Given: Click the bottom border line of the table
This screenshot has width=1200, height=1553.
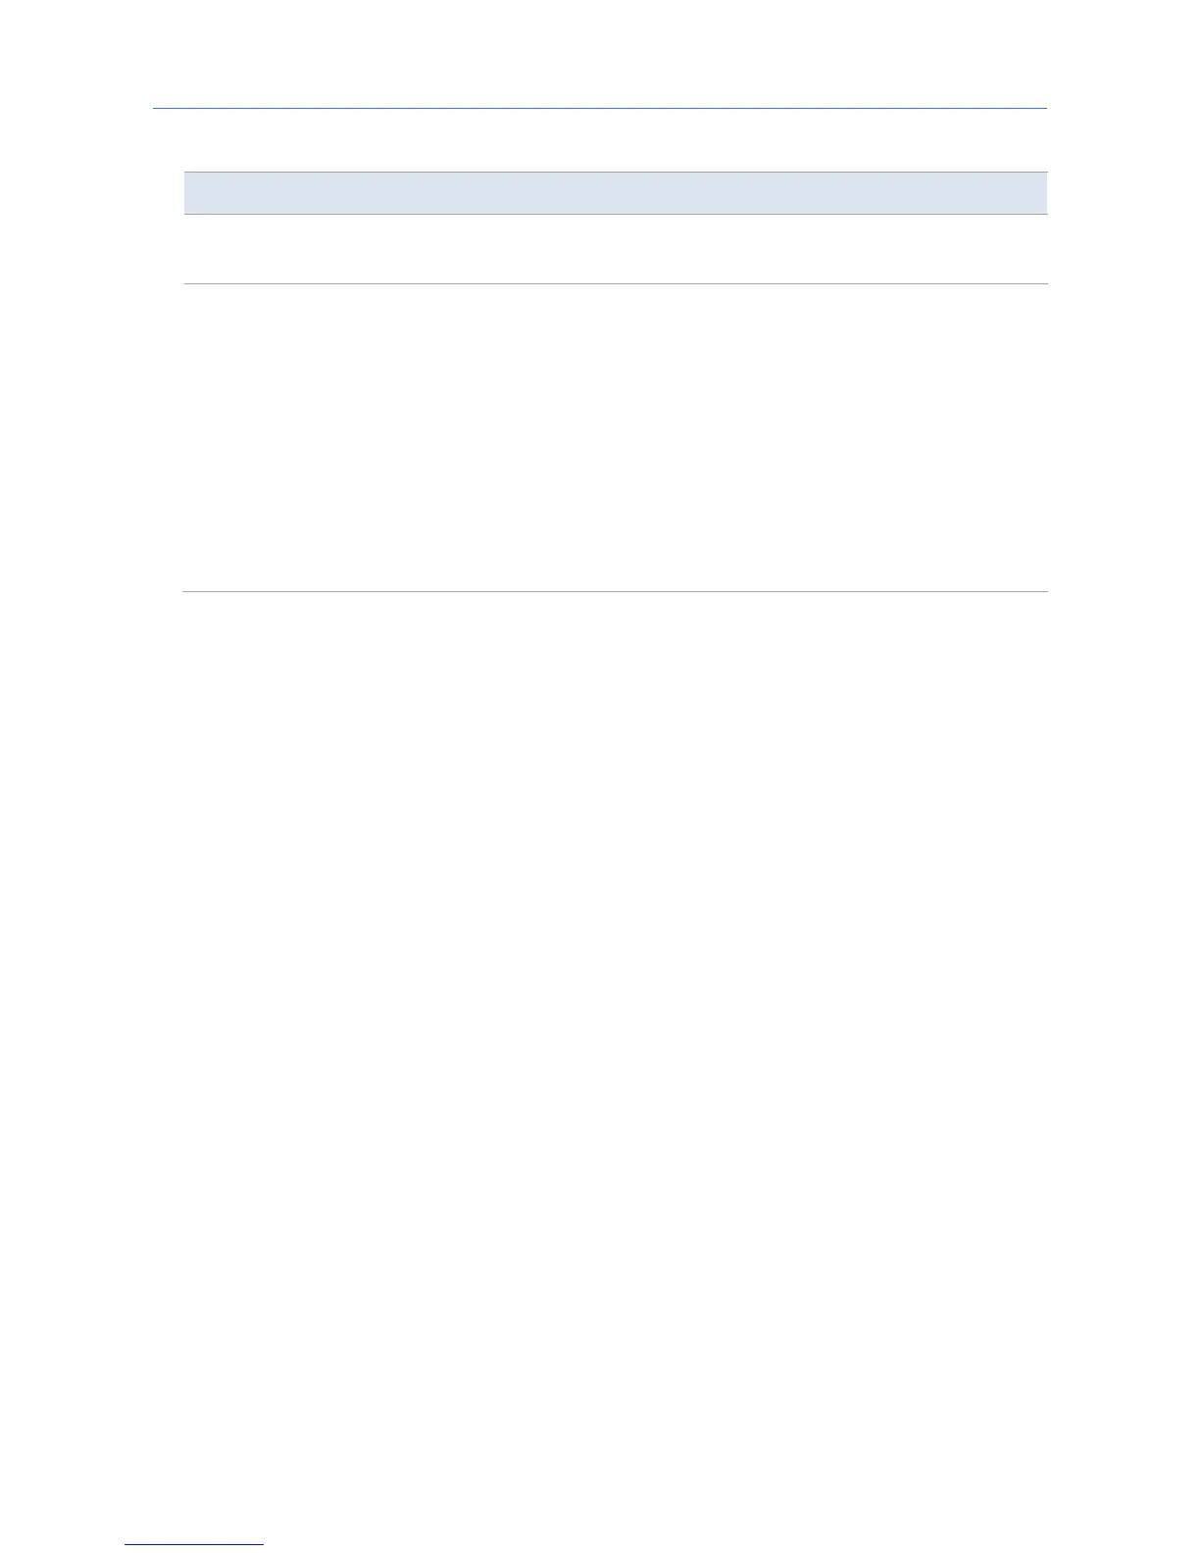Looking at the screenshot, I should point(616,591).
